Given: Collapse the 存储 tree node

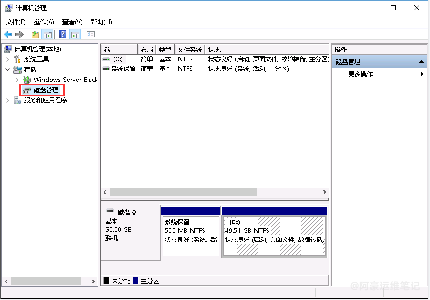Looking at the screenshot, I should coord(8,70).
